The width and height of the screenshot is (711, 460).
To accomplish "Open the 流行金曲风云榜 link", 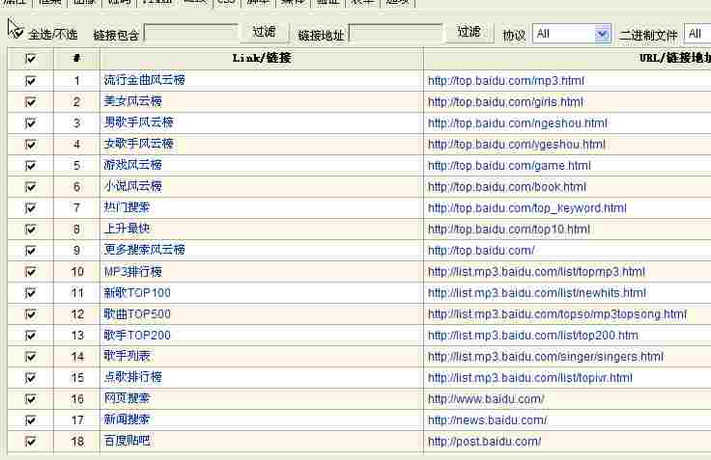I will coord(144,80).
